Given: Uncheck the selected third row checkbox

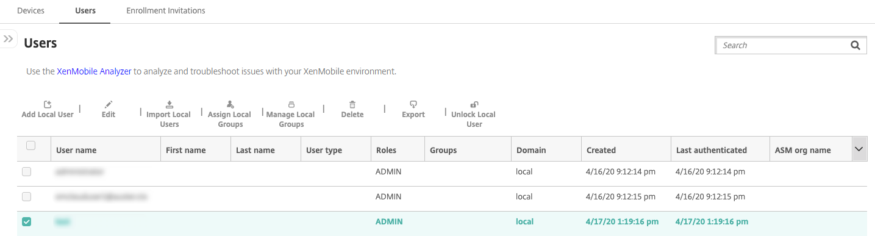Looking at the screenshot, I should [26, 222].
